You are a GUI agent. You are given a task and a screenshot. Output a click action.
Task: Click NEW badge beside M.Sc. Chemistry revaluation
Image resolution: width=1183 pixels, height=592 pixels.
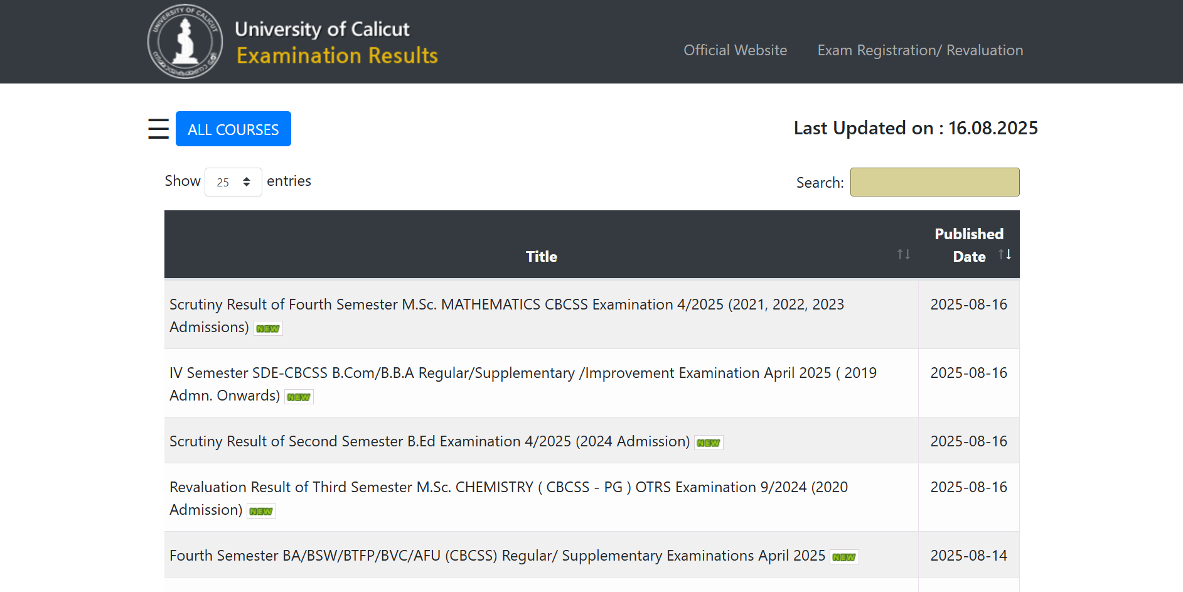point(261,511)
